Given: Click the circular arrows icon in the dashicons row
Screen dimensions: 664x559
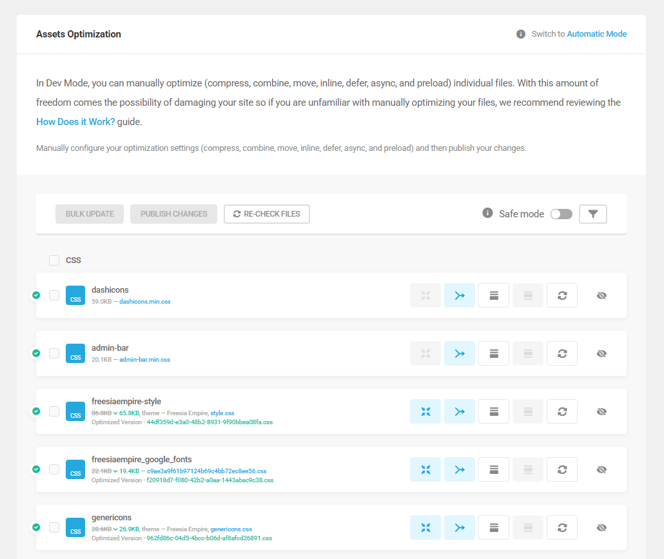Looking at the screenshot, I should click(x=562, y=295).
